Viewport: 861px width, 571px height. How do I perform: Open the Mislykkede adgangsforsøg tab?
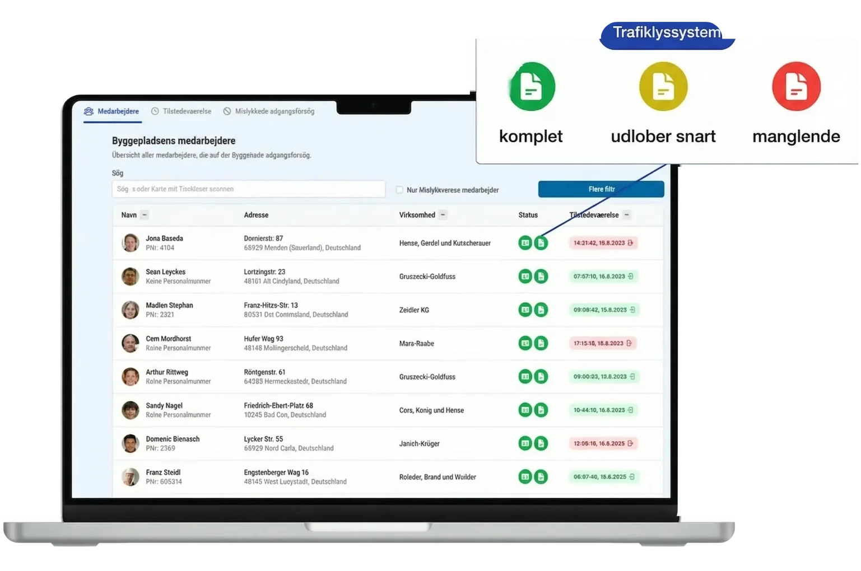click(269, 111)
